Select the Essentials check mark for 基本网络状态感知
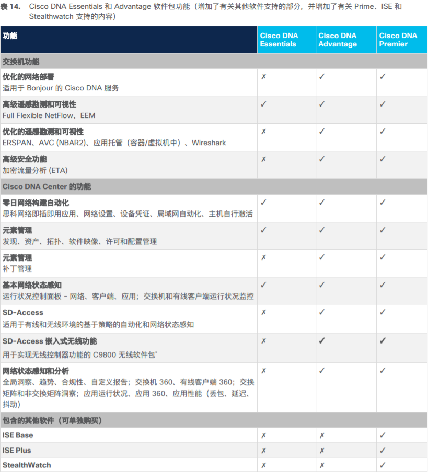Viewport: 428px width, 473px height. pyautogui.click(x=264, y=285)
